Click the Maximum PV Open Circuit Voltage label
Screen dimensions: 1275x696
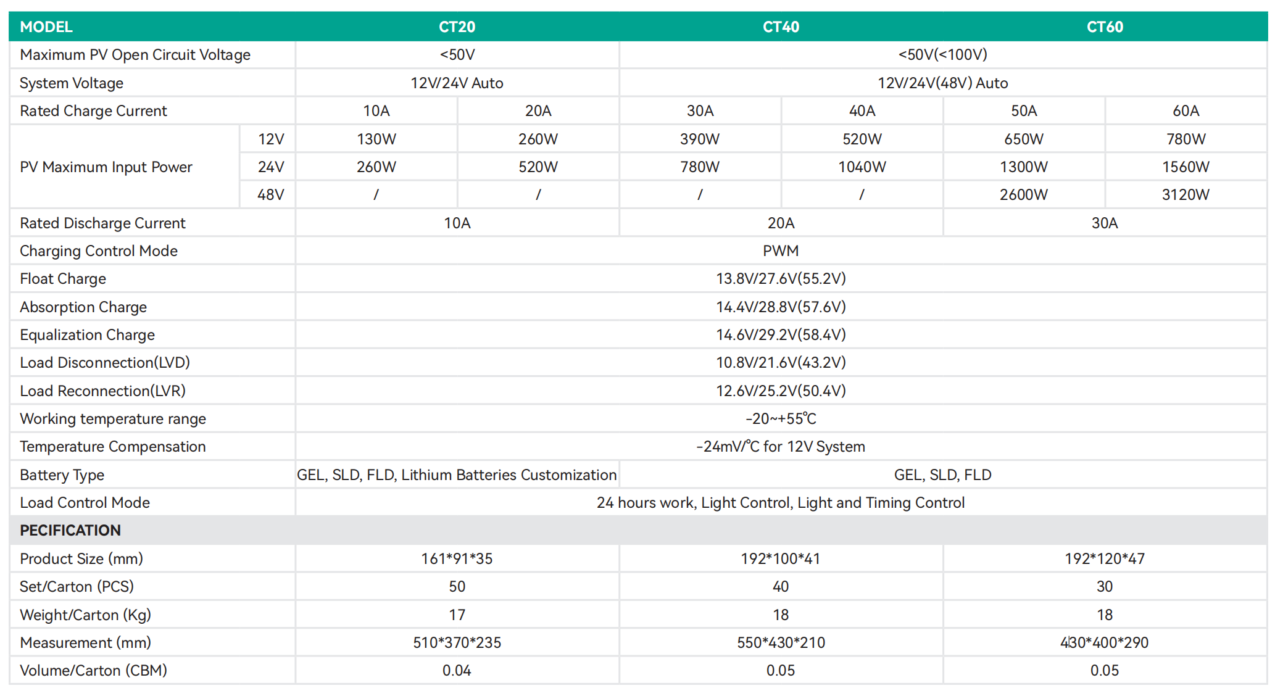click(x=135, y=55)
